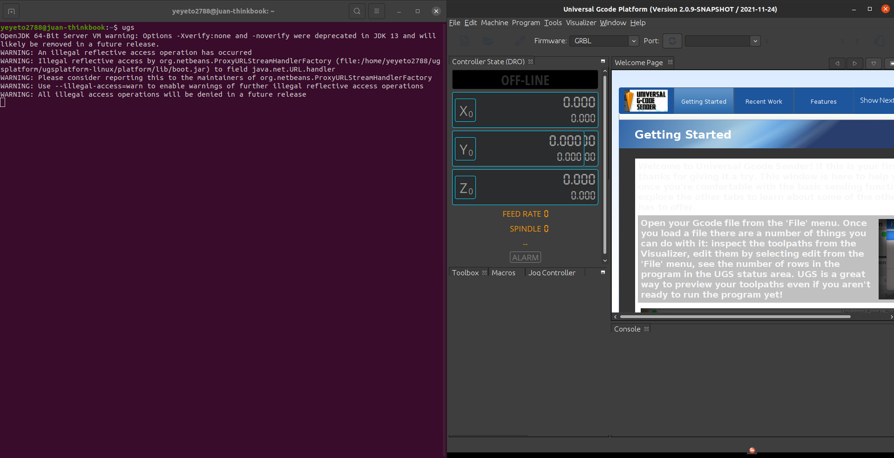
Task: Click the ALARM status button
Action: 525,257
